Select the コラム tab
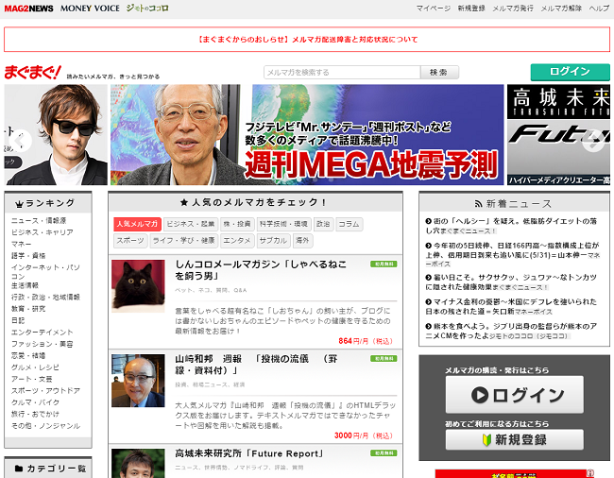The image size is (614, 478). (349, 224)
